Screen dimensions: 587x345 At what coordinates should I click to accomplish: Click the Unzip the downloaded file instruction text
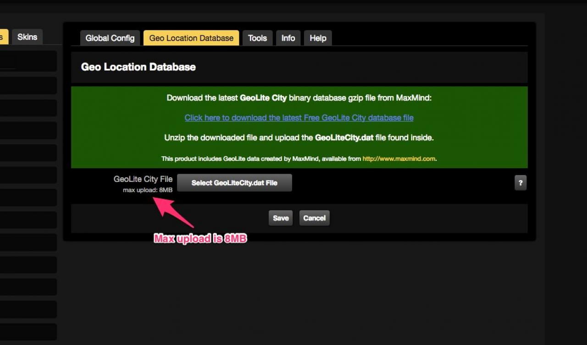[x=299, y=137]
